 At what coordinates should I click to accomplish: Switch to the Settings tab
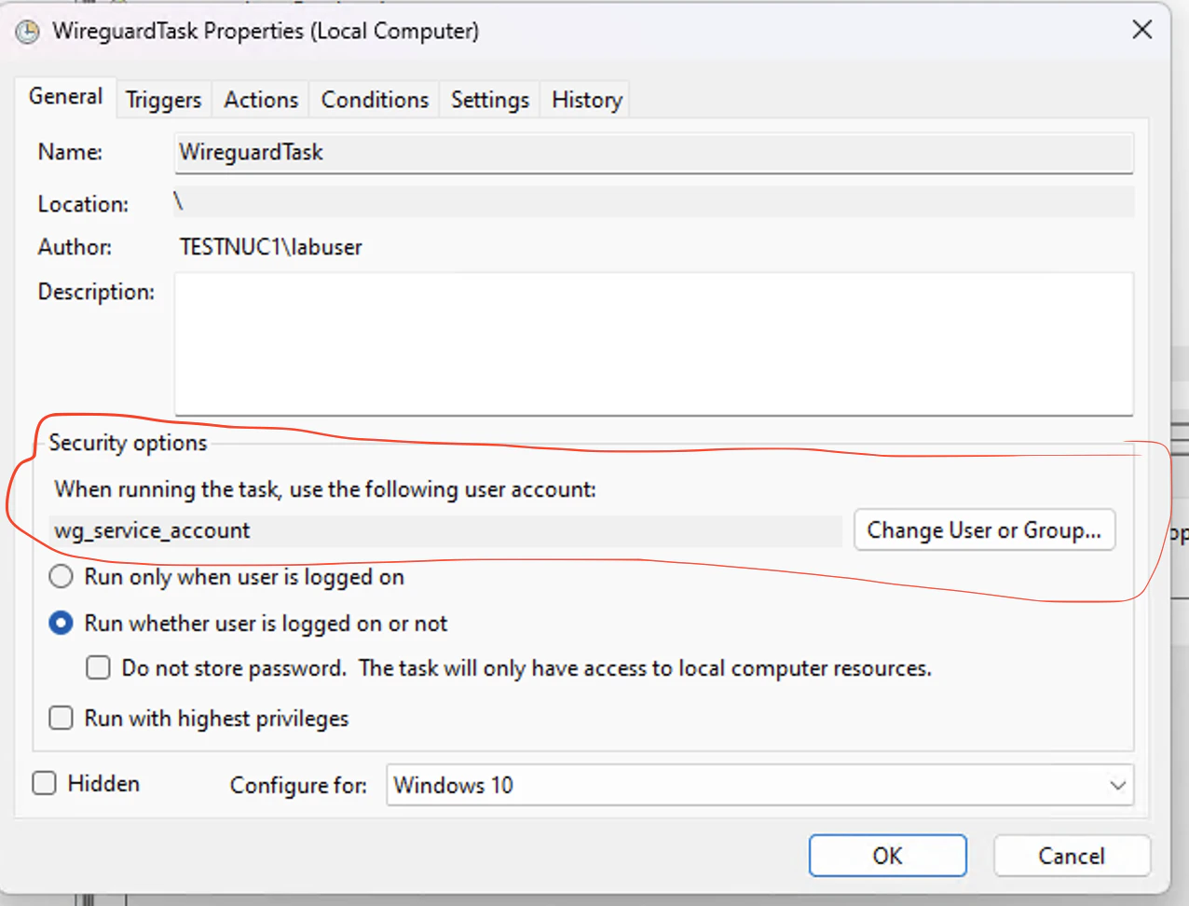pyautogui.click(x=489, y=100)
